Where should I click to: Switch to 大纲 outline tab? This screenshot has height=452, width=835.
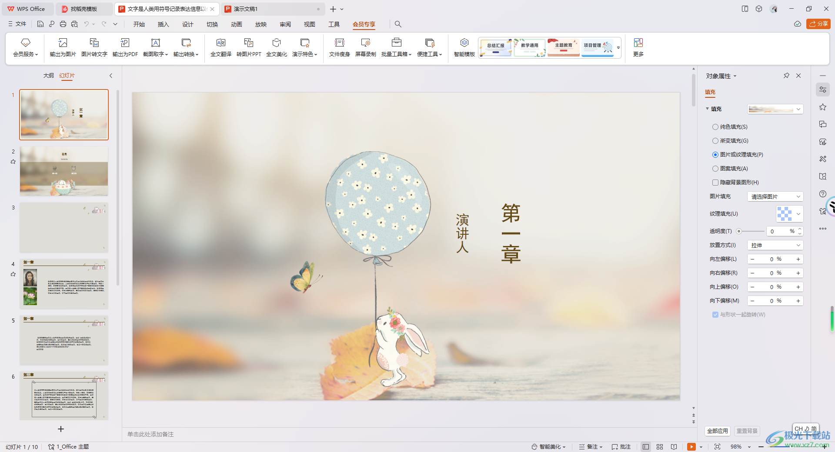pyautogui.click(x=49, y=76)
